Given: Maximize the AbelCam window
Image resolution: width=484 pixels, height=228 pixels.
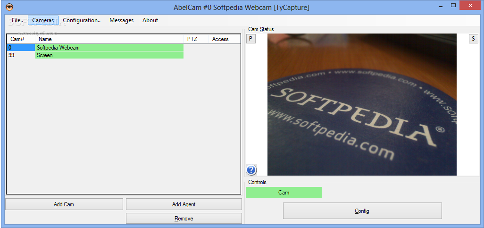Looking at the screenshot, I should [x=453, y=5].
